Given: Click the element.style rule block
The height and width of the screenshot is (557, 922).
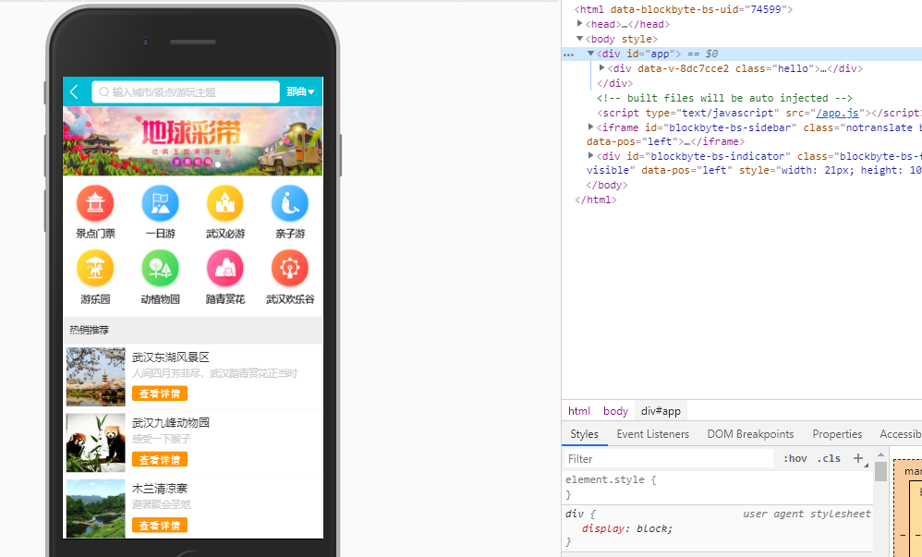Looking at the screenshot, I should 718,487.
